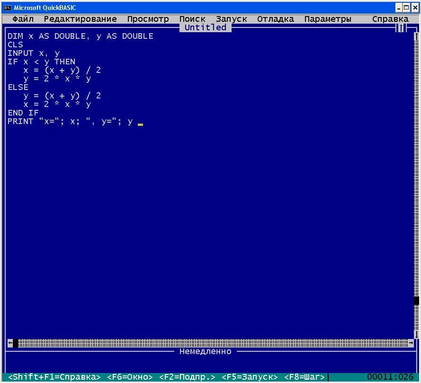Click the END IF line
421x383 pixels.
coord(23,113)
